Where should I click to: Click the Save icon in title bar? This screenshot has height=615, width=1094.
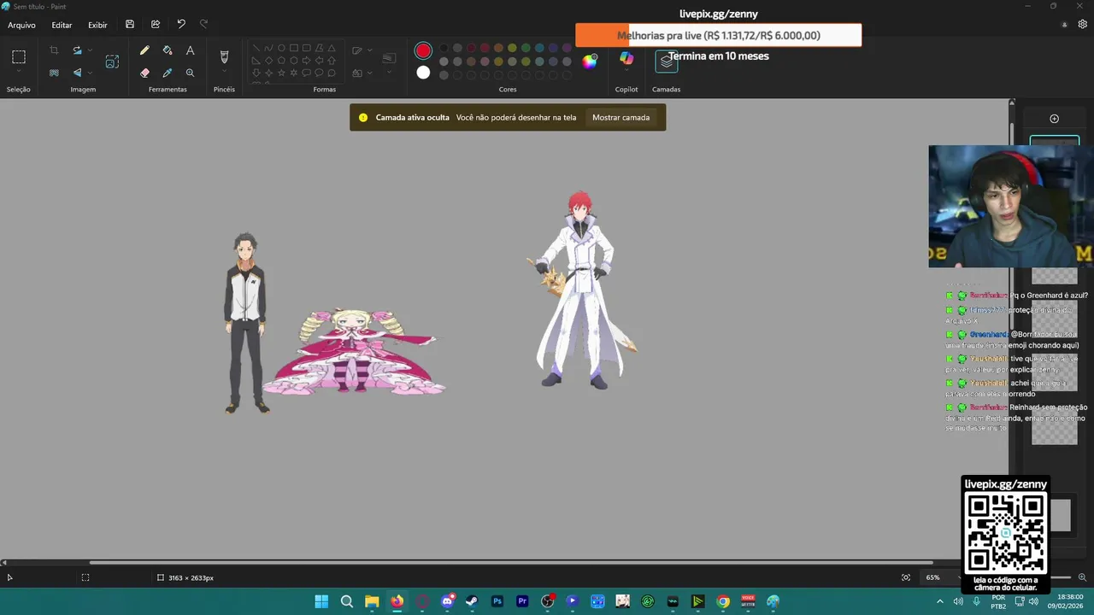(x=130, y=25)
